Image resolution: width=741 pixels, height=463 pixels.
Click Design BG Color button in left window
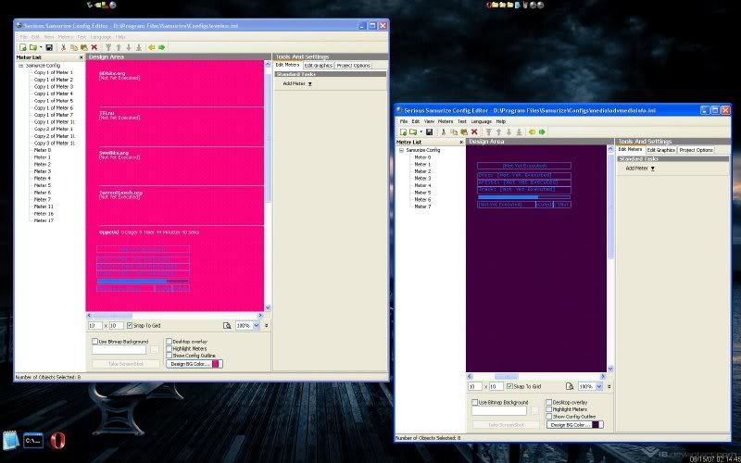tap(195, 364)
